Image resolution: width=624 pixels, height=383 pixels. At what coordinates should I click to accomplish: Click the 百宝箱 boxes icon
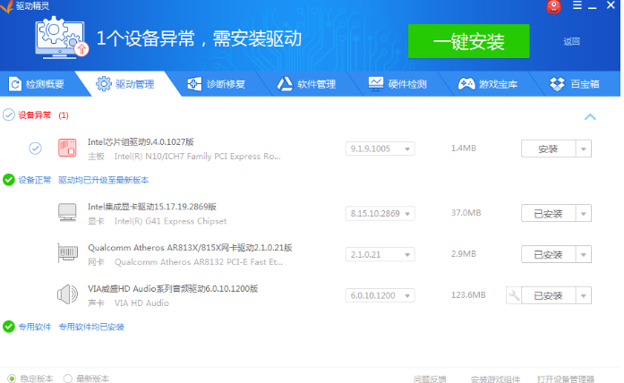pos(557,84)
